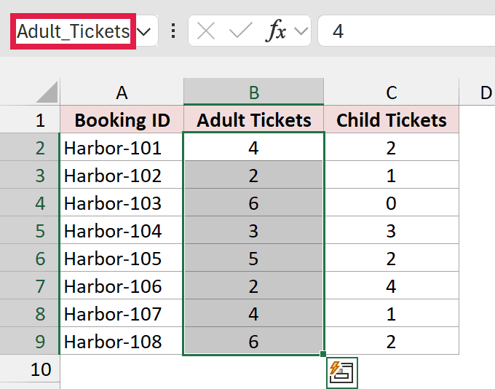The width and height of the screenshot is (495, 389).
Task: Select cell Harbor-104
Action: [x=122, y=230]
